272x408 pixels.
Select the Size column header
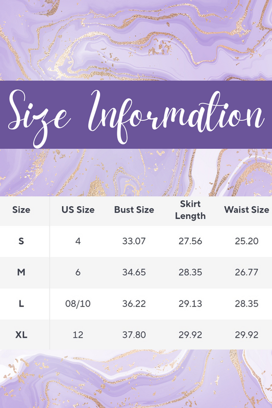[x=21, y=210]
